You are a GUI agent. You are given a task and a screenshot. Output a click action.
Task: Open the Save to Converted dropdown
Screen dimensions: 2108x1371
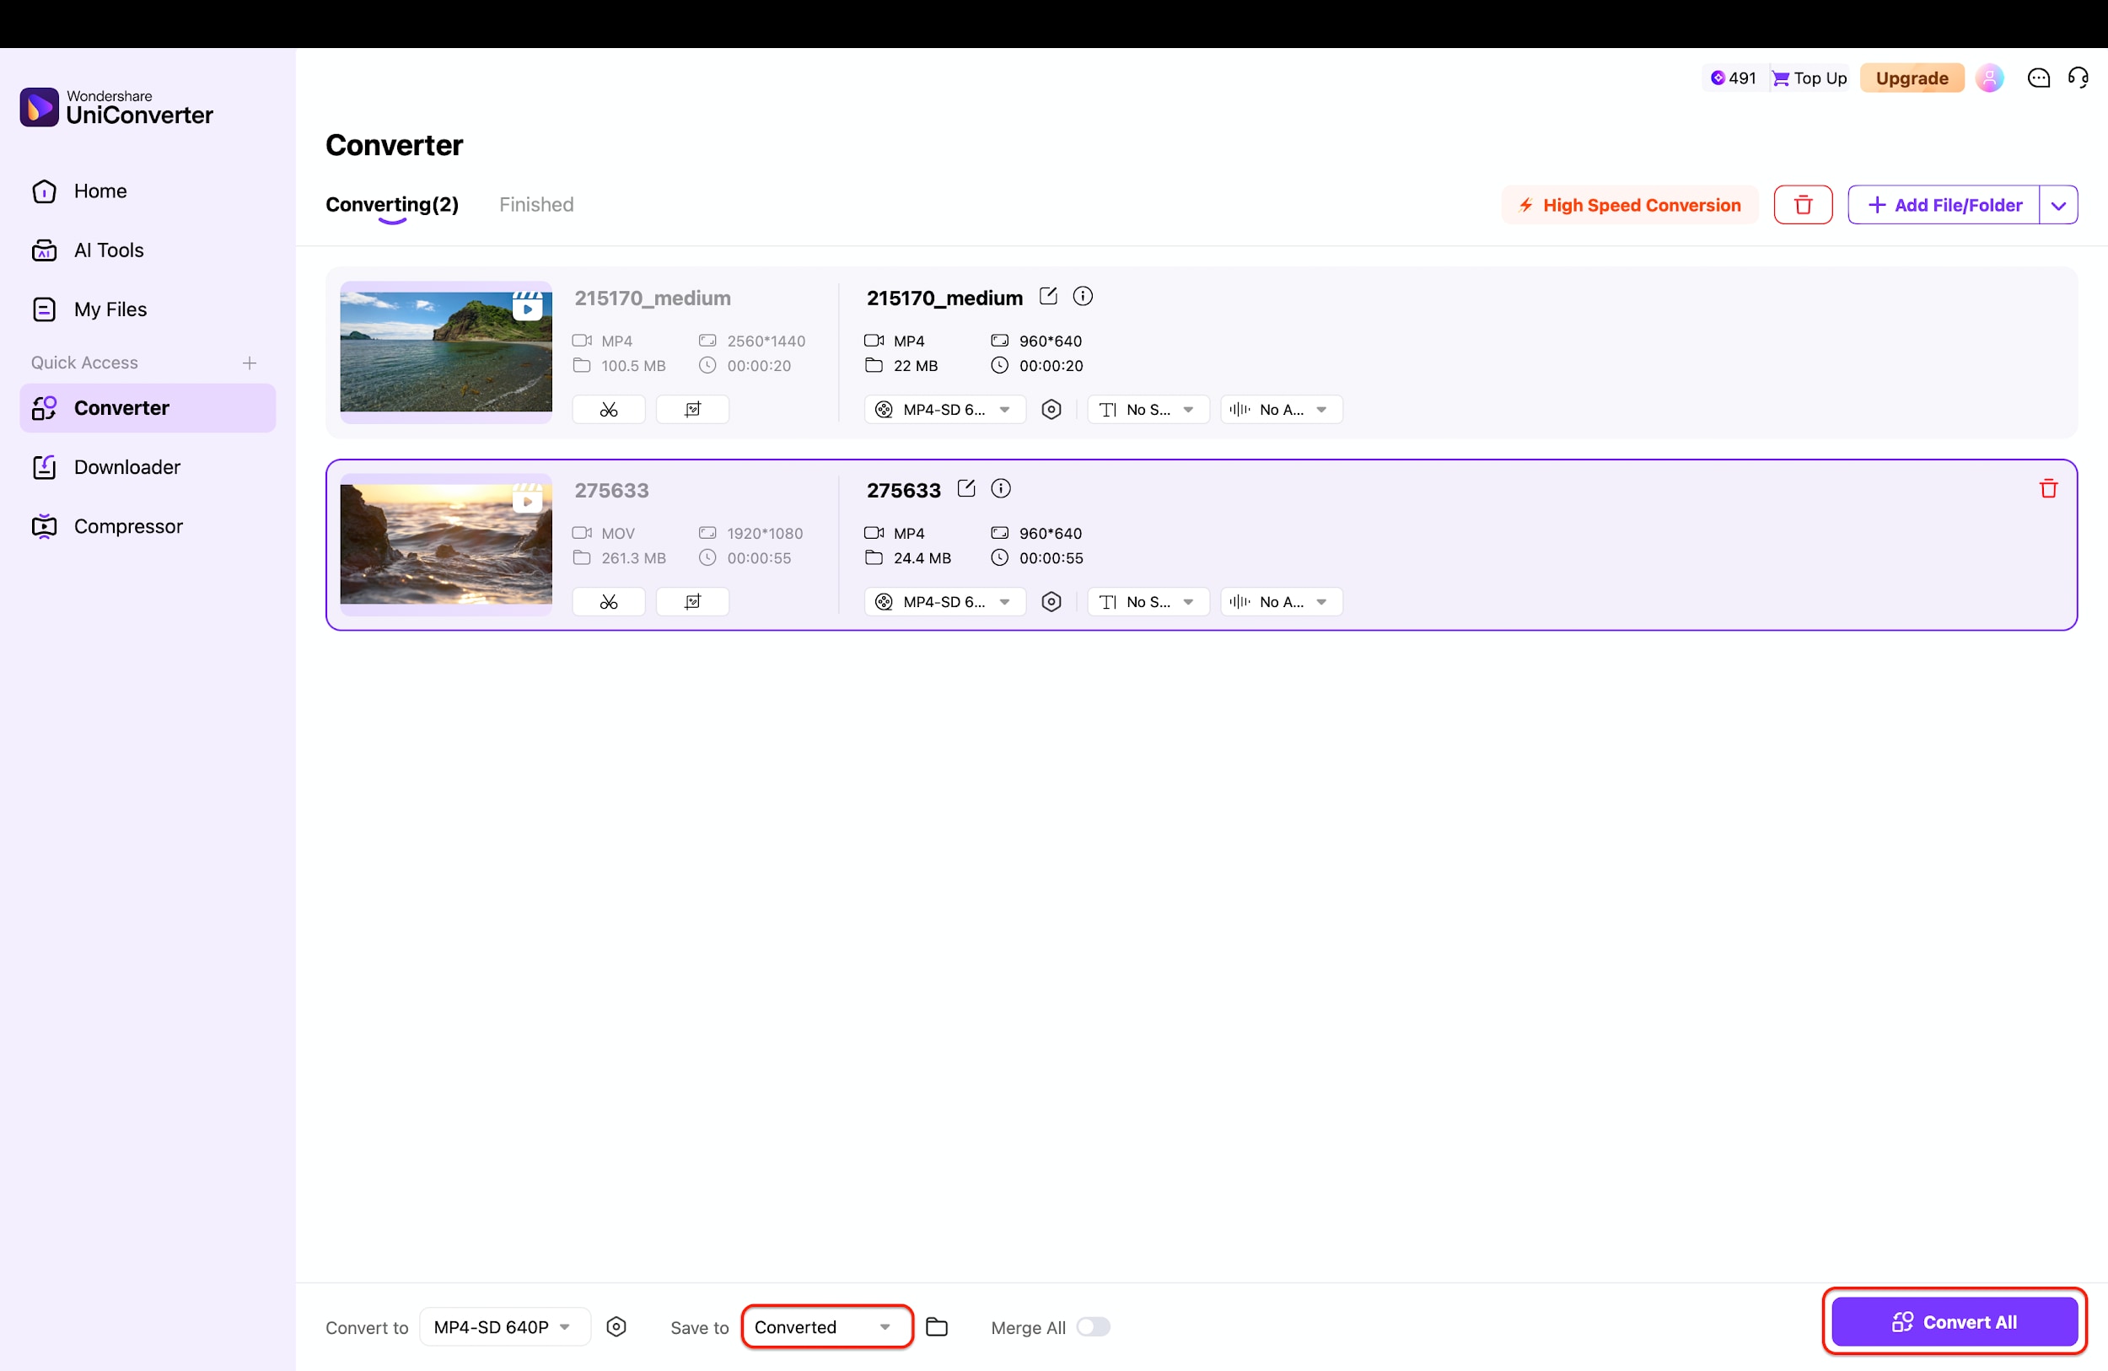tap(825, 1325)
